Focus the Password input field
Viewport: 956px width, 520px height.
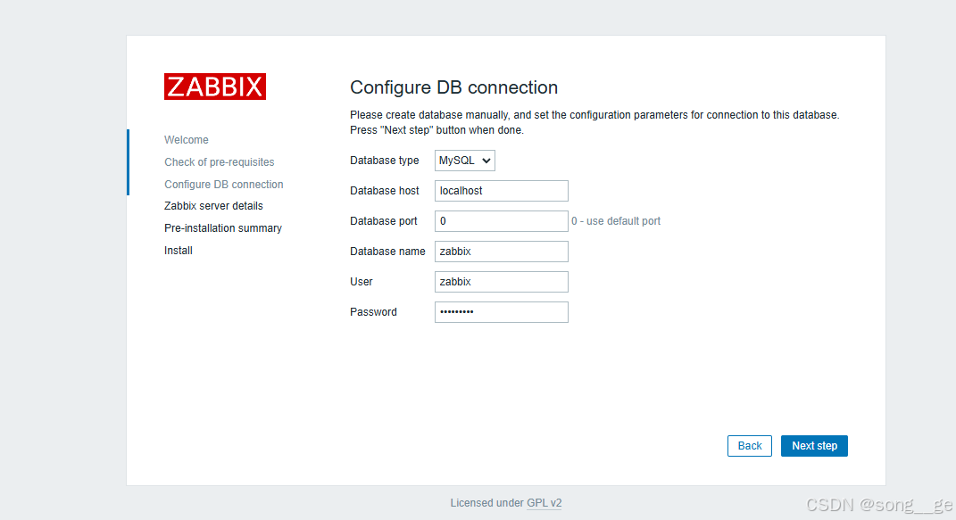(501, 312)
